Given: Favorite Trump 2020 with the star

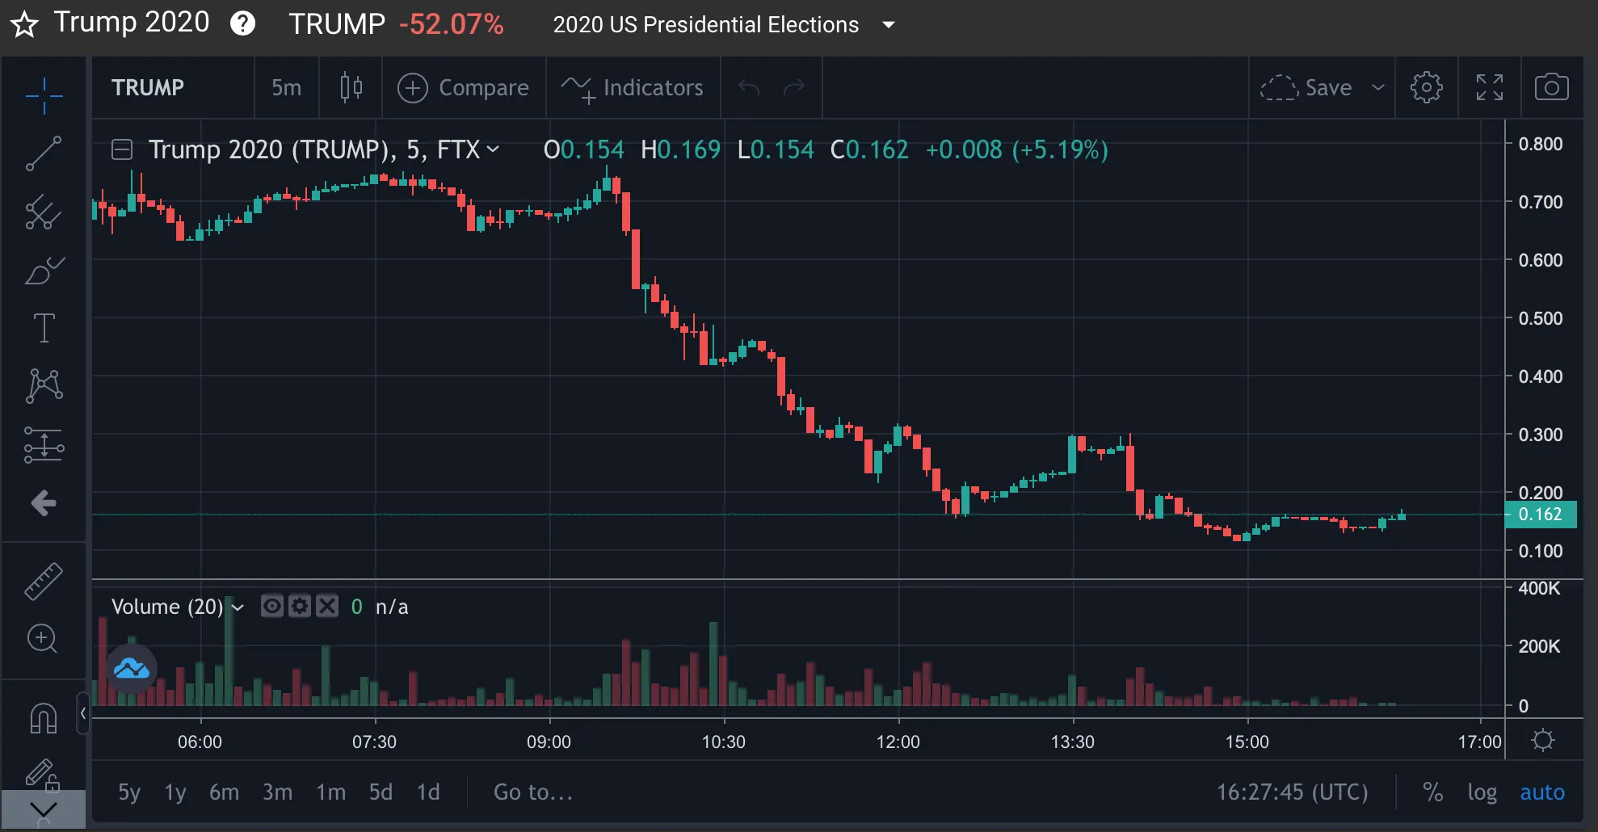Looking at the screenshot, I should [24, 24].
